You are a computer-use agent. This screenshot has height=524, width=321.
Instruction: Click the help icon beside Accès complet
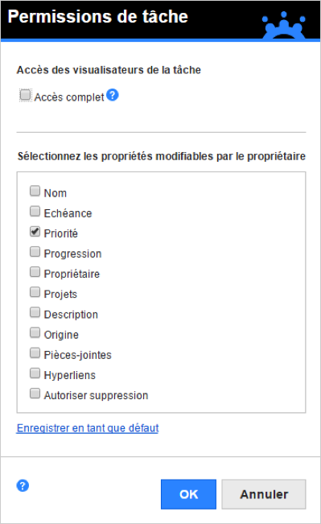(113, 95)
